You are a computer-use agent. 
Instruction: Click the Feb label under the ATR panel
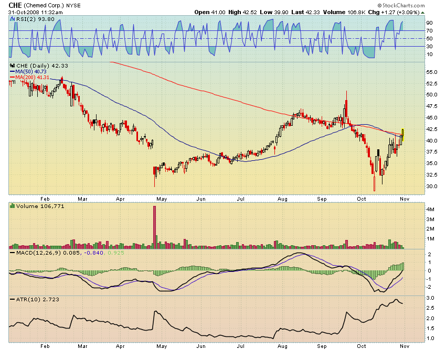45,346
